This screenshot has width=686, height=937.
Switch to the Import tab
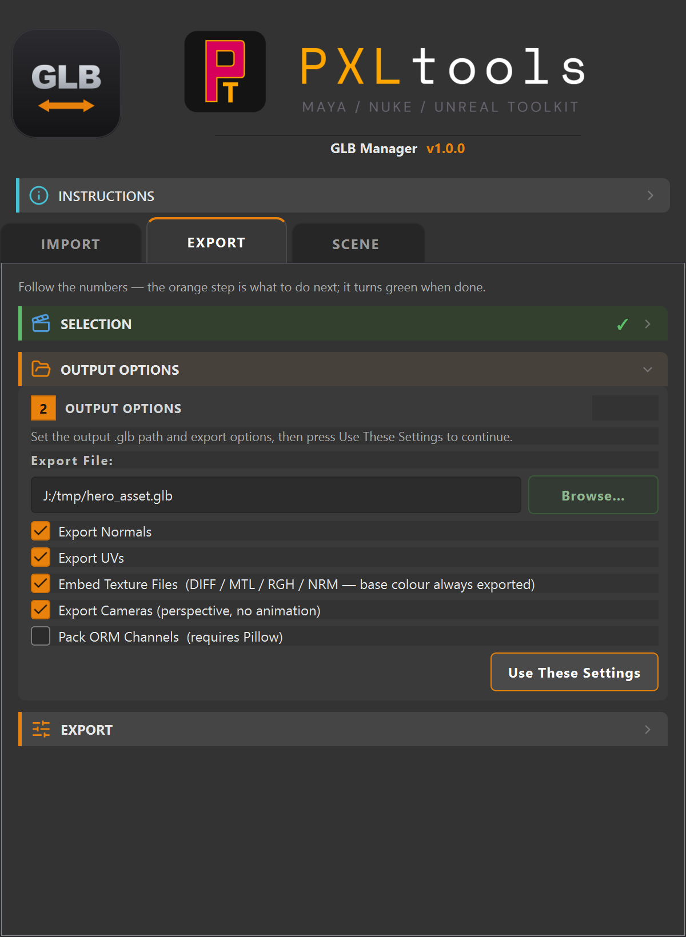pos(71,244)
